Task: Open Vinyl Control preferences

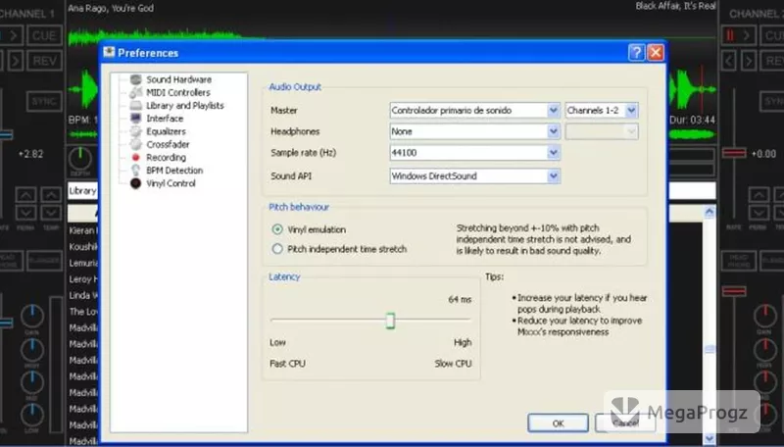Action: coord(171,183)
